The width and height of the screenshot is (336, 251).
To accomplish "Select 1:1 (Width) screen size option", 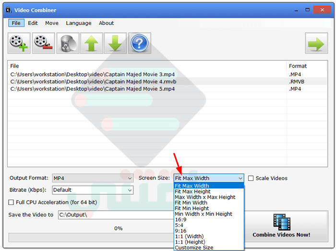I will tap(209, 237).
